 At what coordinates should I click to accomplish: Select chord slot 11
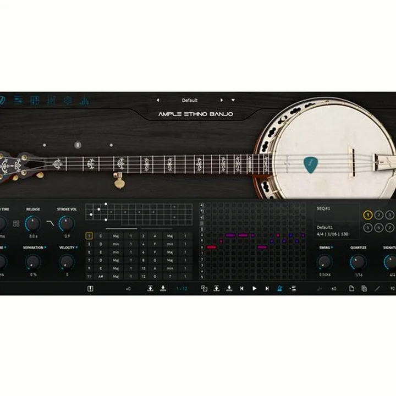[89, 276]
